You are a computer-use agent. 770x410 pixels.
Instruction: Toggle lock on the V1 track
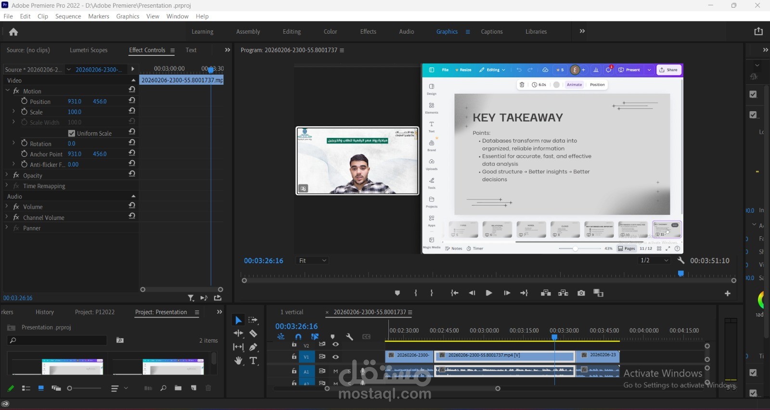coord(294,357)
